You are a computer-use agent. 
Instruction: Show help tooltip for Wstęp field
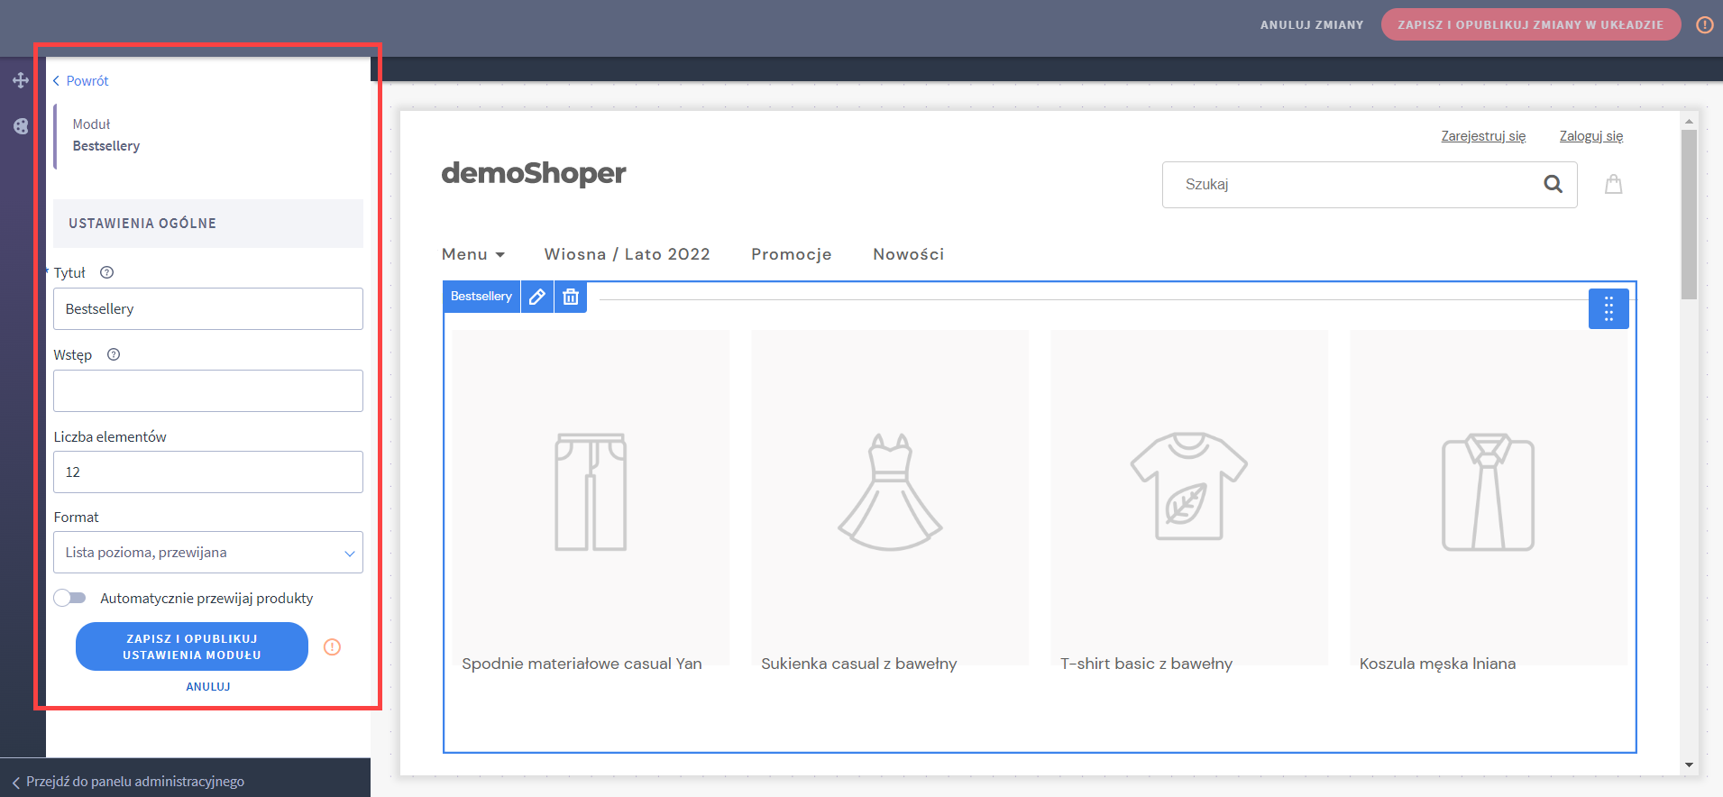(x=114, y=354)
